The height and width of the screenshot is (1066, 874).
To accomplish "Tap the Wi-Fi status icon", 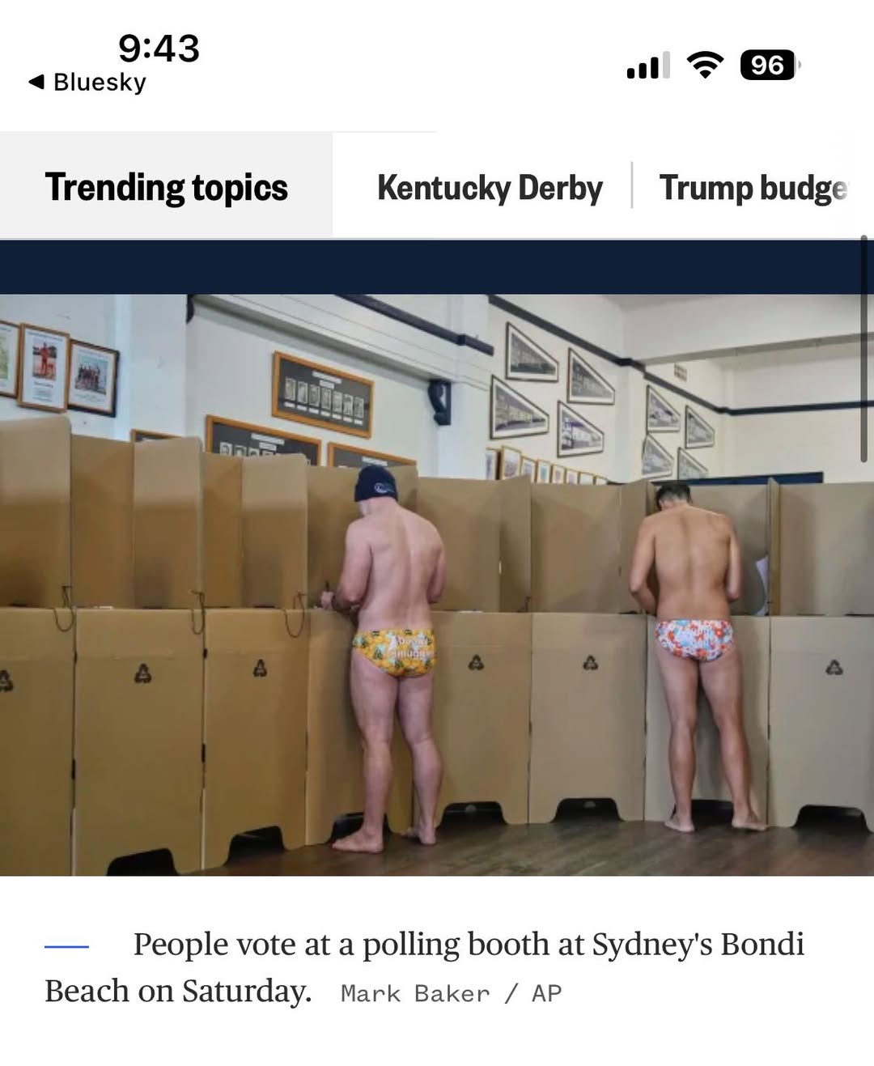I will (705, 65).
